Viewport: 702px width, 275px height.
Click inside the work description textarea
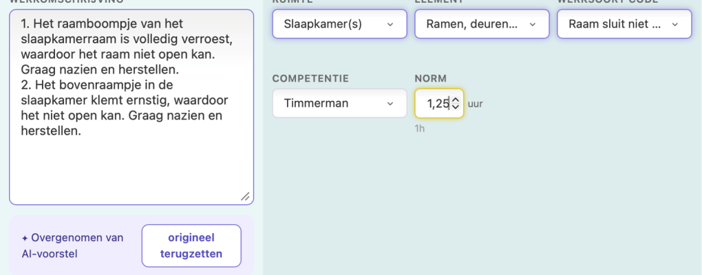point(131,107)
